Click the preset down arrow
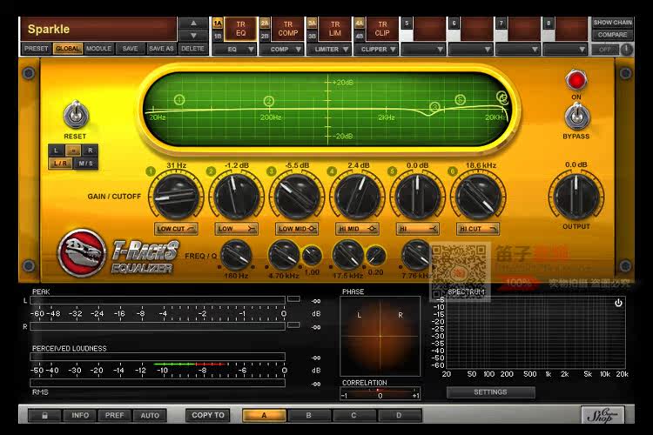The width and height of the screenshot is (653, 435). pos(193,36)
